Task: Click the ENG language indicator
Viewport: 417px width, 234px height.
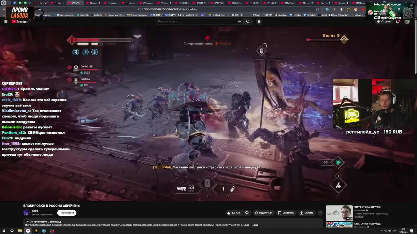Action: point(395,231)
